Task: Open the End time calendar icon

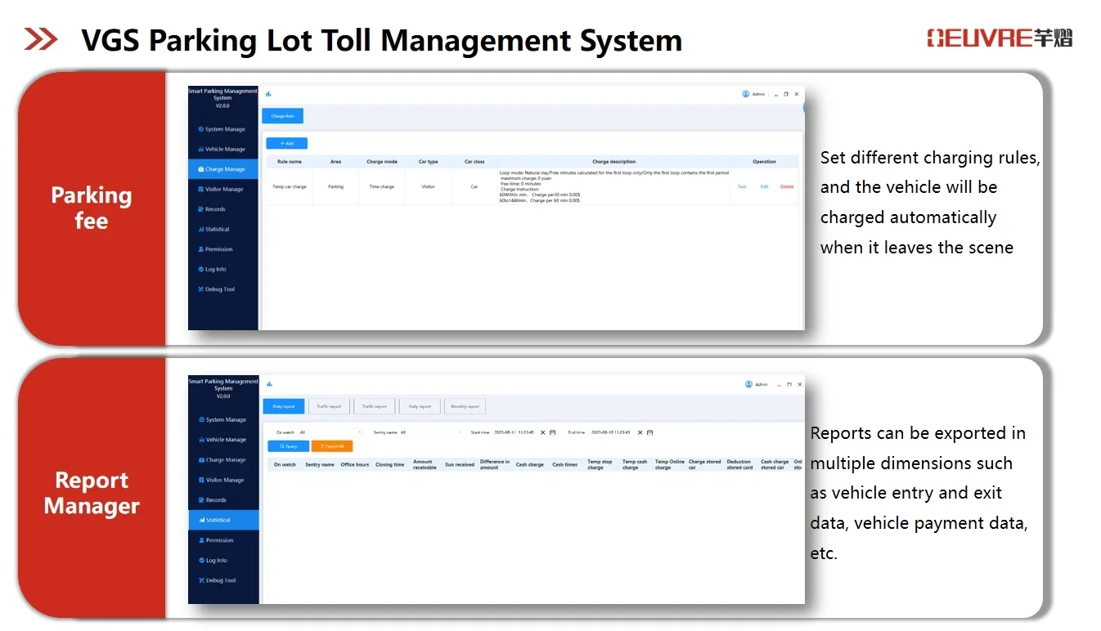Action: click(x=650, y=432)
